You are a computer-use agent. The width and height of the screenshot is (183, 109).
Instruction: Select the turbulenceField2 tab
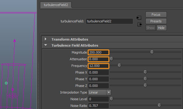(x=56, y=5)
